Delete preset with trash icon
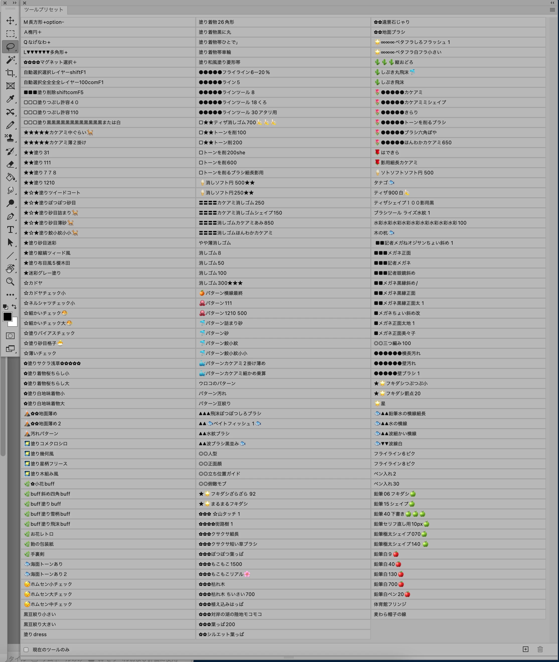The height and width of the screenshot is (662, 559). click(540, 649)
